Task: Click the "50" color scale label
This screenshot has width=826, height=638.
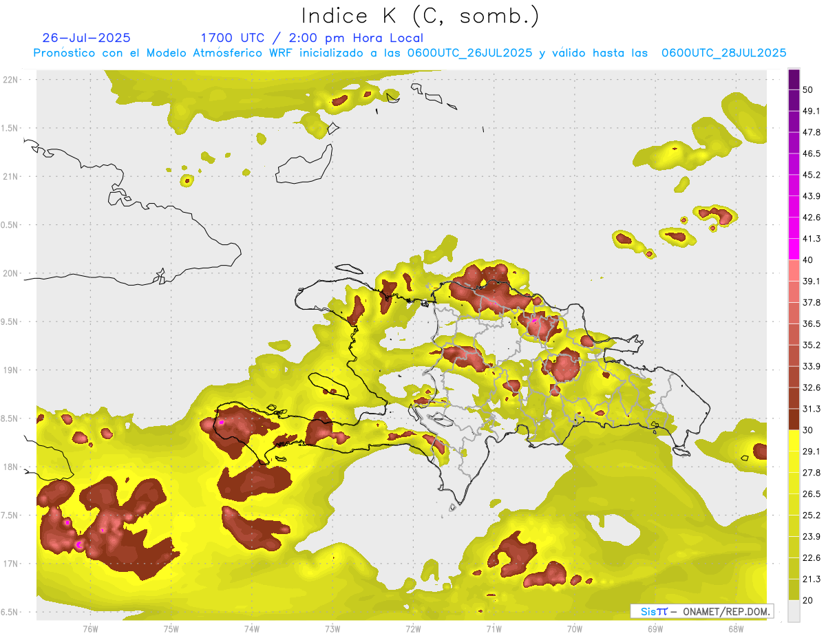Action: tap(808, 90)
